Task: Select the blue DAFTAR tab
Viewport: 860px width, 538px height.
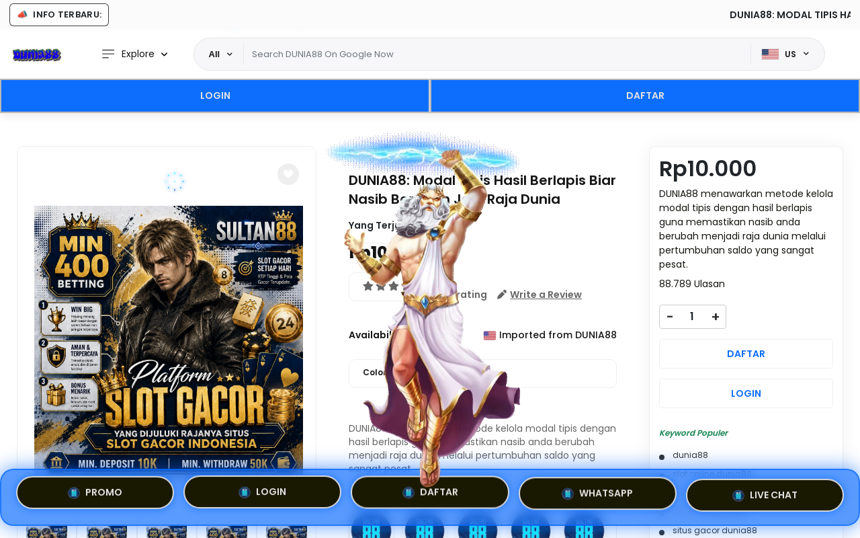Action: [645, 95]
